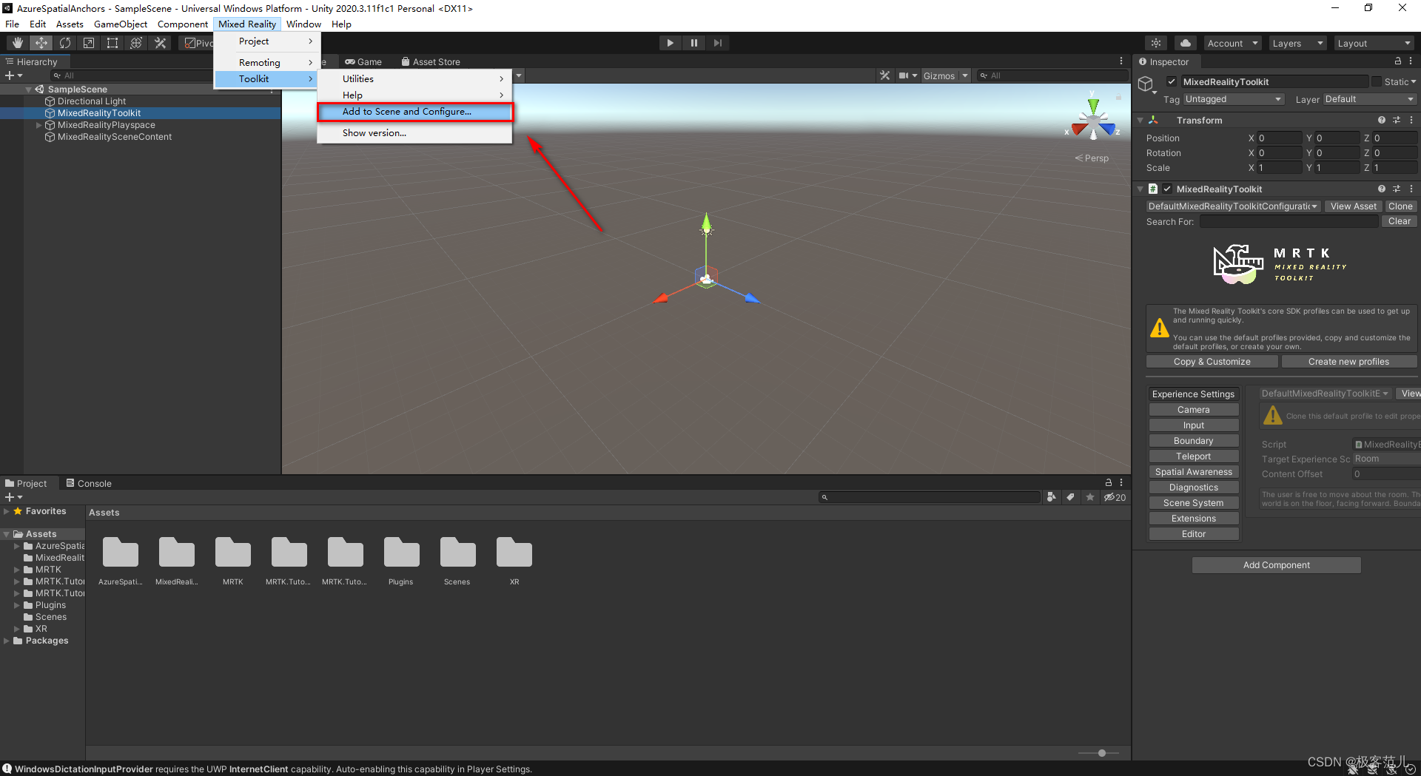
Task: Select the Rect transform tool
Action: (112, 43)
